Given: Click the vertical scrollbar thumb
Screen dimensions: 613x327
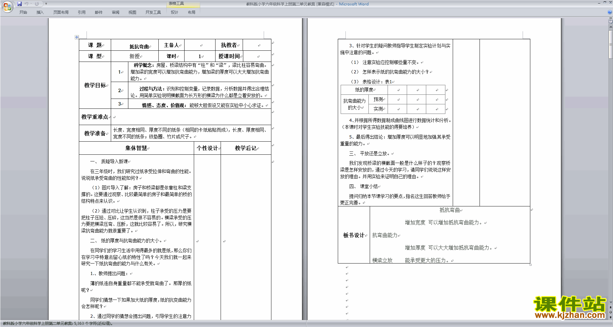Looking at the screenshot, I should (x=611, y=44).
